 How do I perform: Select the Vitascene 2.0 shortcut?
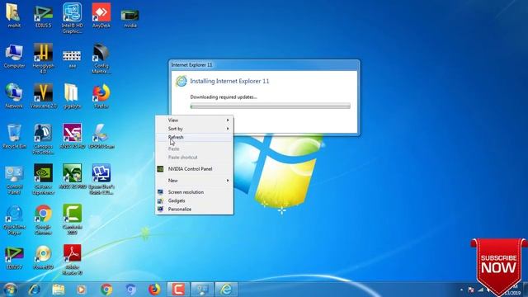coord(43,96)
